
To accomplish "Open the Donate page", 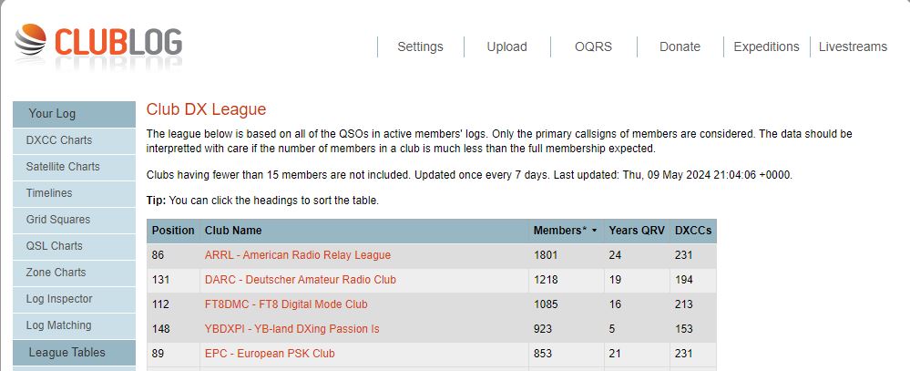I will [680, 46].
